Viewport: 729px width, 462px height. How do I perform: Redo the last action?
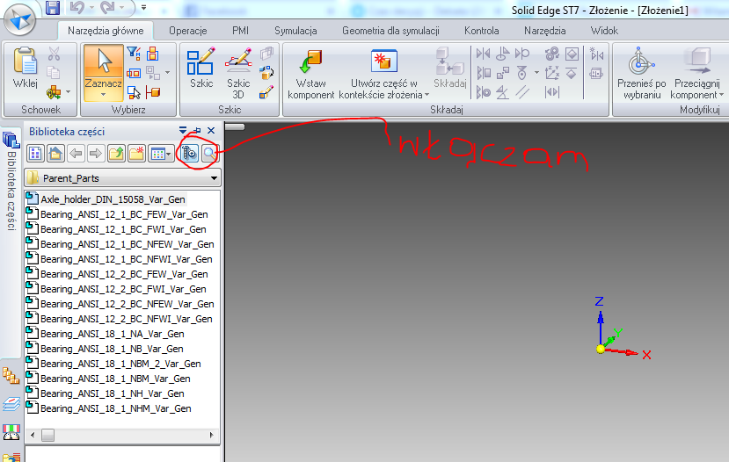108,7
